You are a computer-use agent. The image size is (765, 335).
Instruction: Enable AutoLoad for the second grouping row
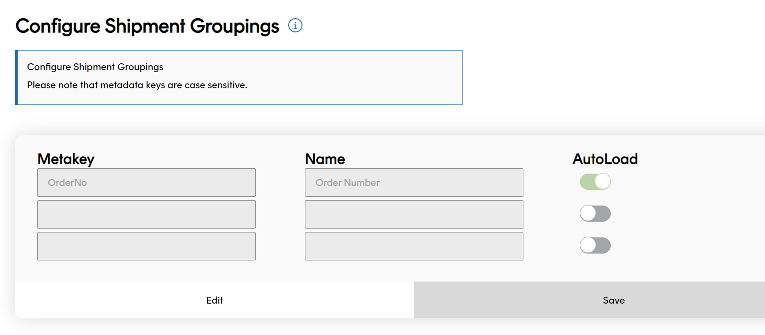[595, 213]
